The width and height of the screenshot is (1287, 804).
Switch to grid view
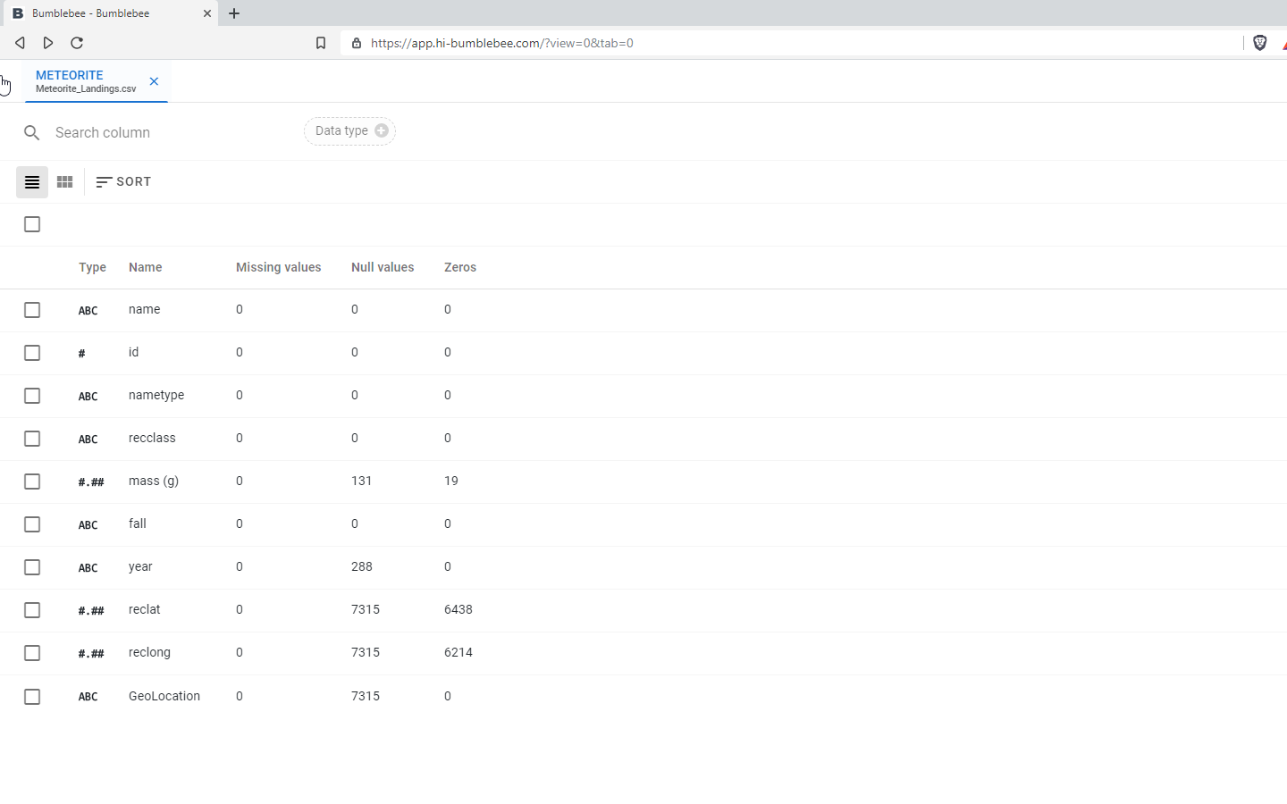coord(64,182)
